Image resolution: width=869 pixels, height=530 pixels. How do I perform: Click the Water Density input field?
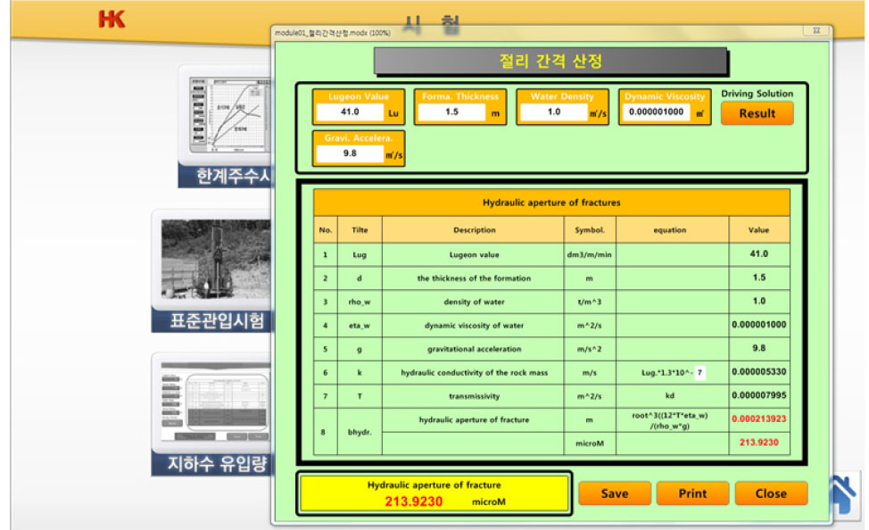pyautogui.click(x=554, y=112)
